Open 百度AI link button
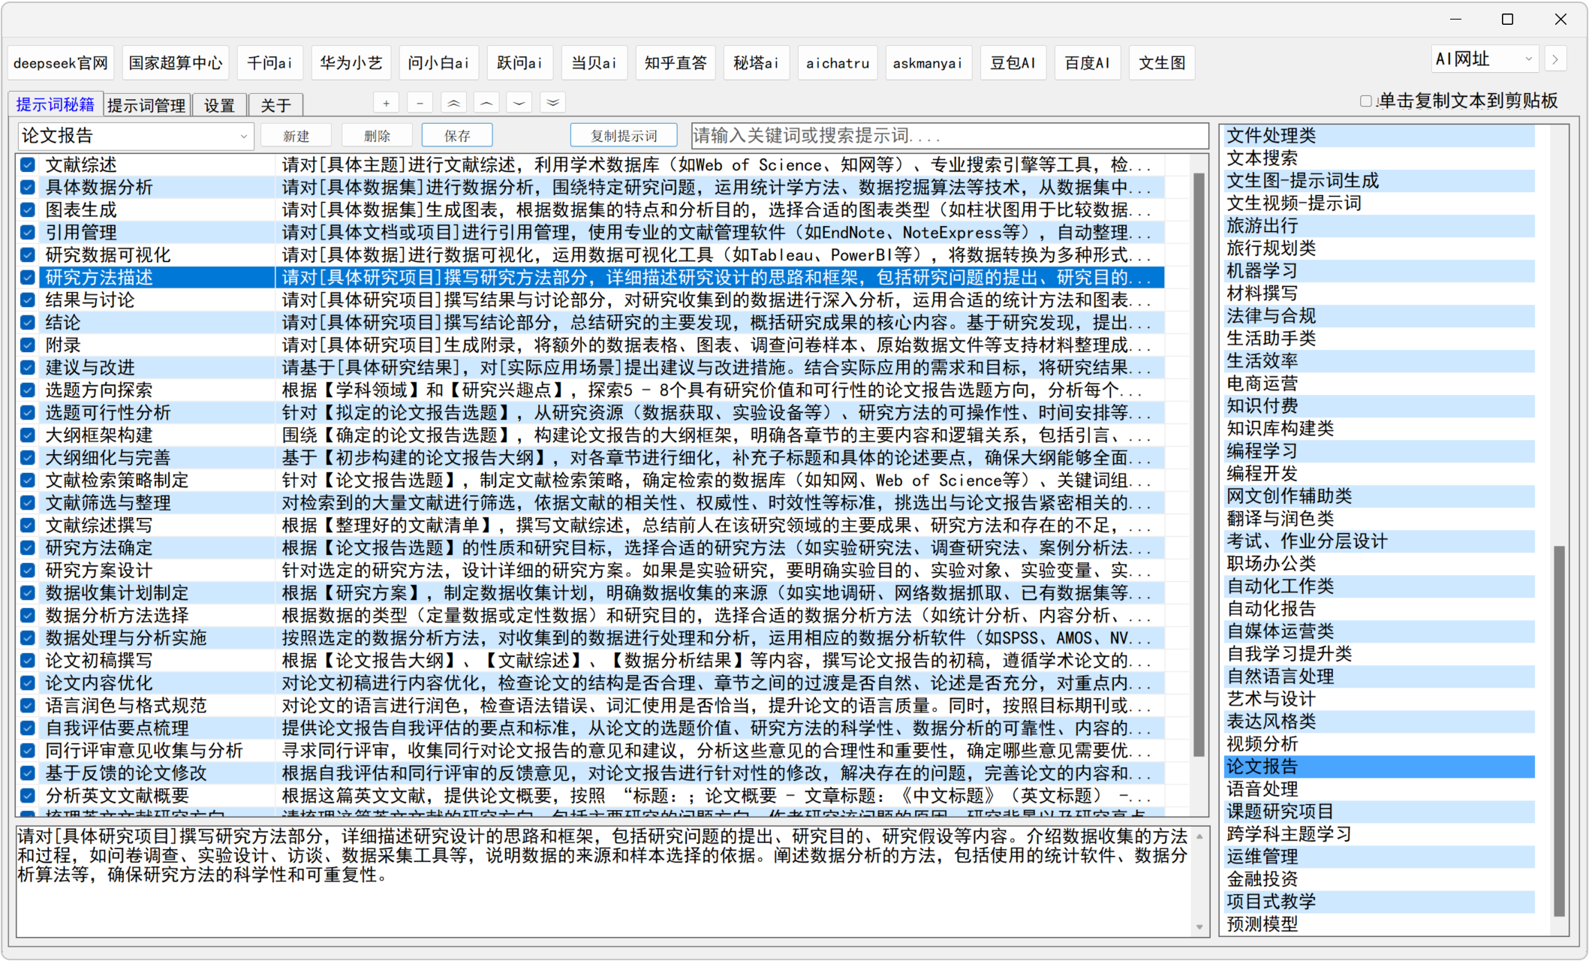The image size is (1589, 961). point(1088,63)
